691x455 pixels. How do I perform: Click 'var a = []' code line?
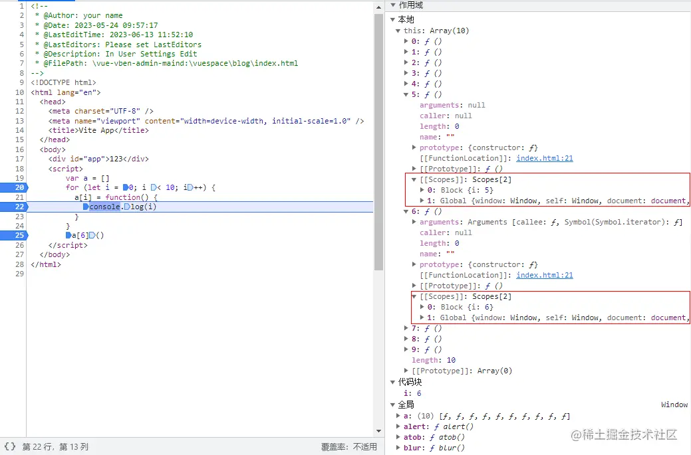tap(87, 178)
